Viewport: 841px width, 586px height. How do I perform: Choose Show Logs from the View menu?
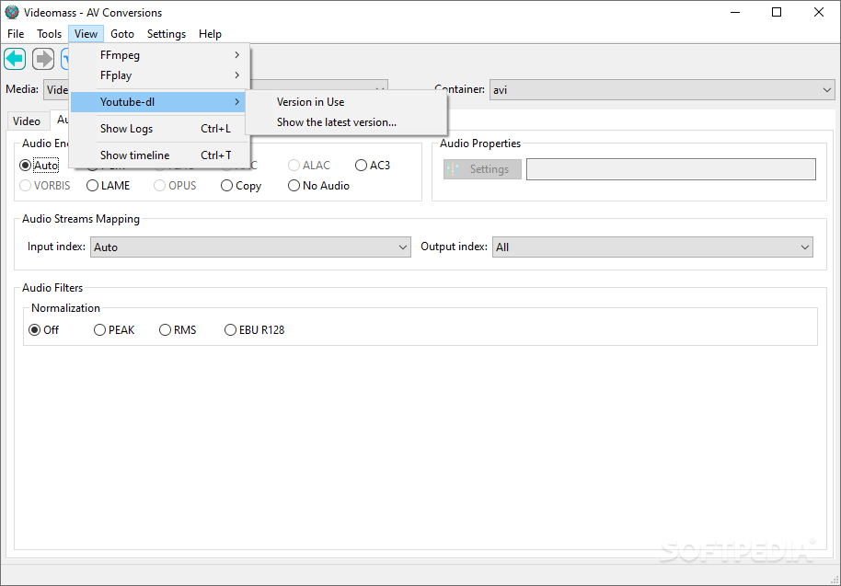(x=160, y=129)
